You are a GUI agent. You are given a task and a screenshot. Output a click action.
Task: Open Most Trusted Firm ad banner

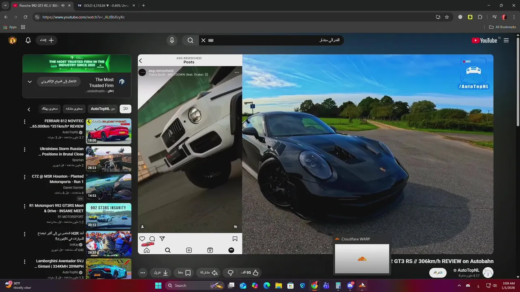tap(77, 64)
